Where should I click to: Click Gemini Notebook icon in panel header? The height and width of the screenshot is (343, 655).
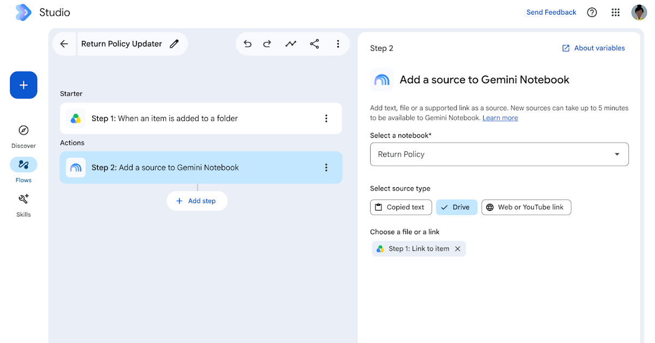pyautogui.click(x=382, y=80)
